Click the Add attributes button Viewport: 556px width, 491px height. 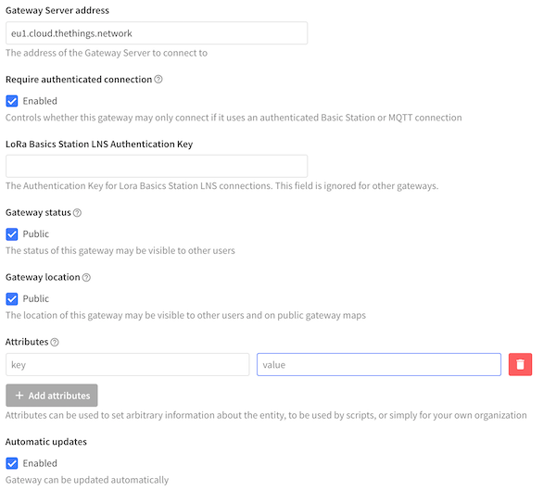click(52, 396)
